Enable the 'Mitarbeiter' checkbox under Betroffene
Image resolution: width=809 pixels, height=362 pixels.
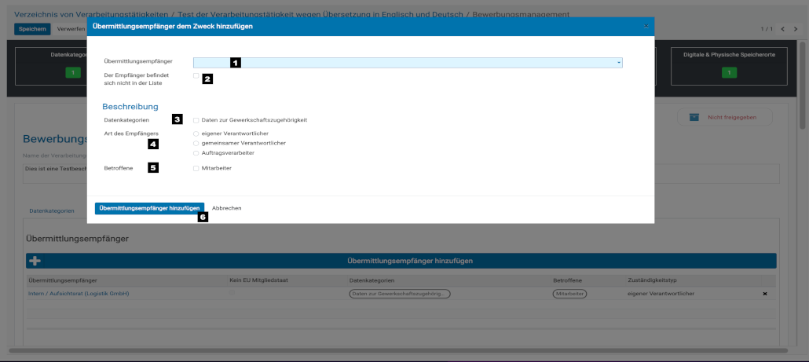pos(196,168)
